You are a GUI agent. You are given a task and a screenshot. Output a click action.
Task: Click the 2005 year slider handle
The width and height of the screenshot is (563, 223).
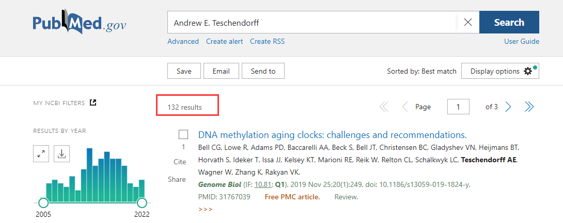tap(43, 203)
